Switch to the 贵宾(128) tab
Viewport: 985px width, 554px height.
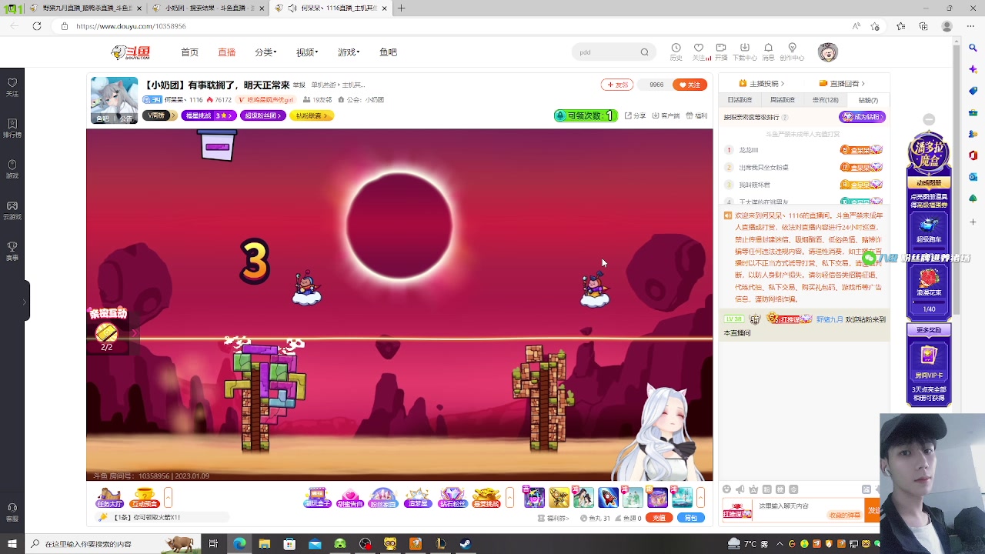tap(825, 99)
